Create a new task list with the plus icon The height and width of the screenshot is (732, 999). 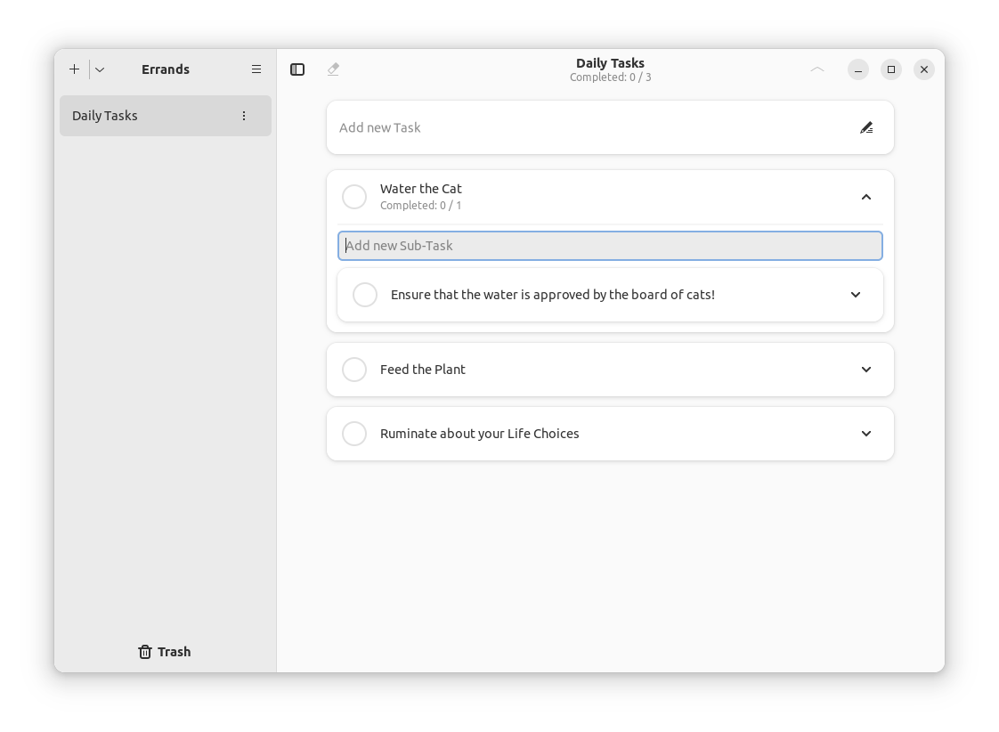(x=74, y=69)
